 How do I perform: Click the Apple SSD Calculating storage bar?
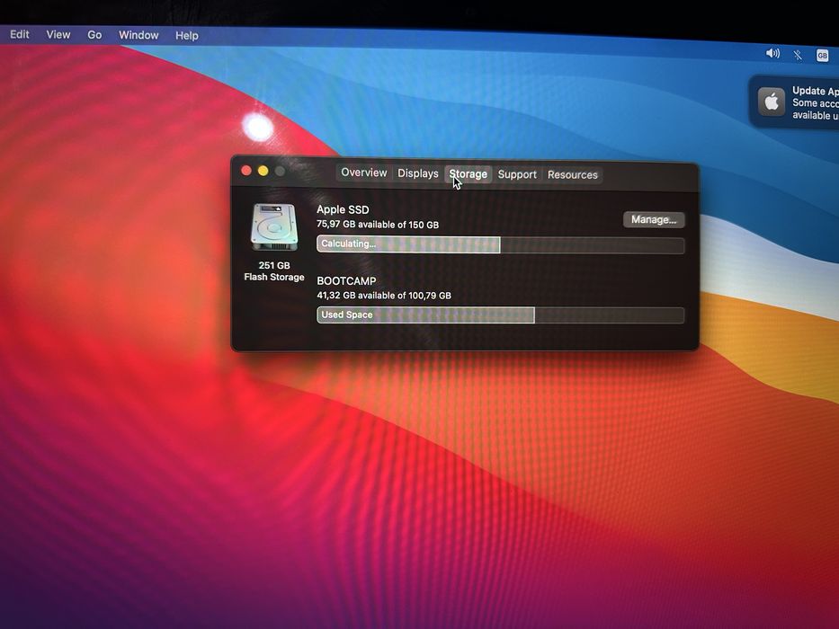pos(500,244)
